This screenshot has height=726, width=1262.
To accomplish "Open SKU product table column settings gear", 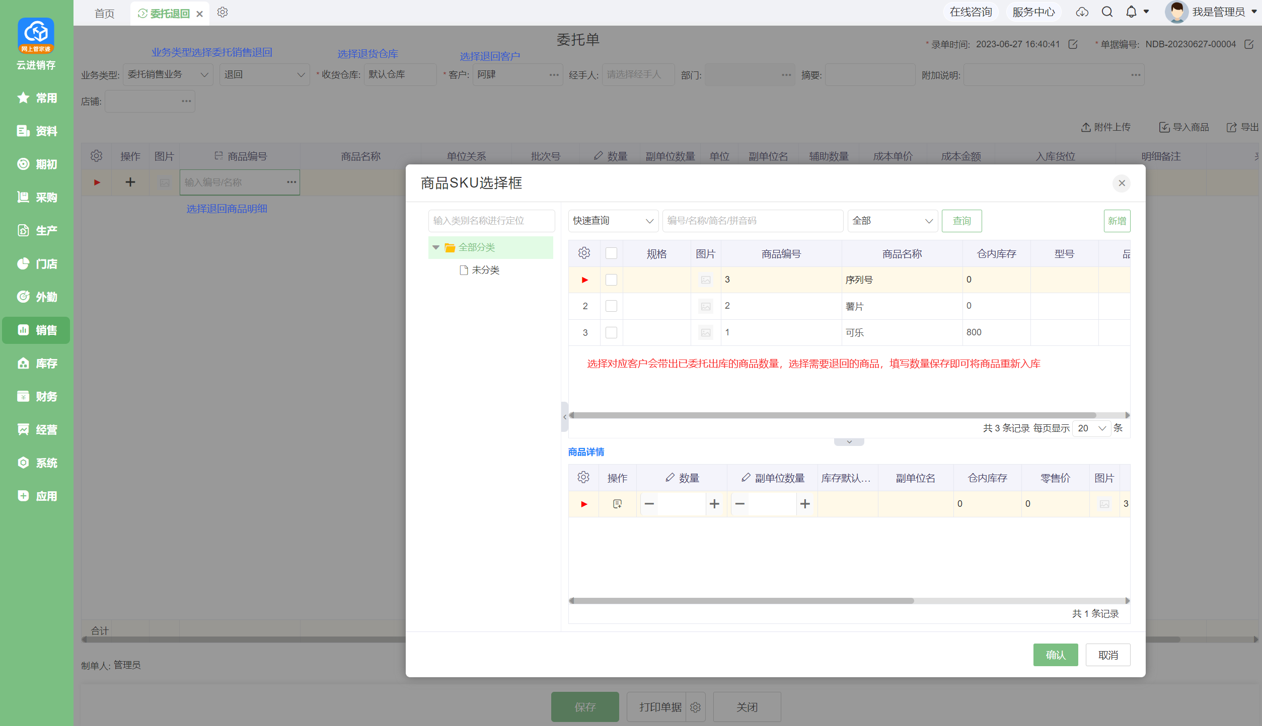I will (584, 253).
